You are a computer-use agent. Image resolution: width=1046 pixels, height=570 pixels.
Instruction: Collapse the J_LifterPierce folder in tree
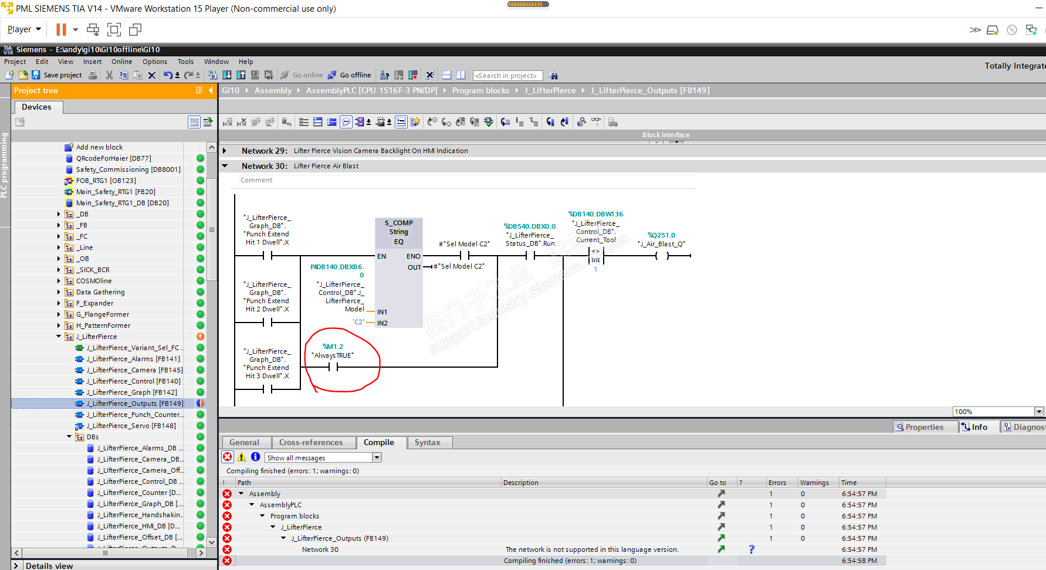(x=59, y=337)
